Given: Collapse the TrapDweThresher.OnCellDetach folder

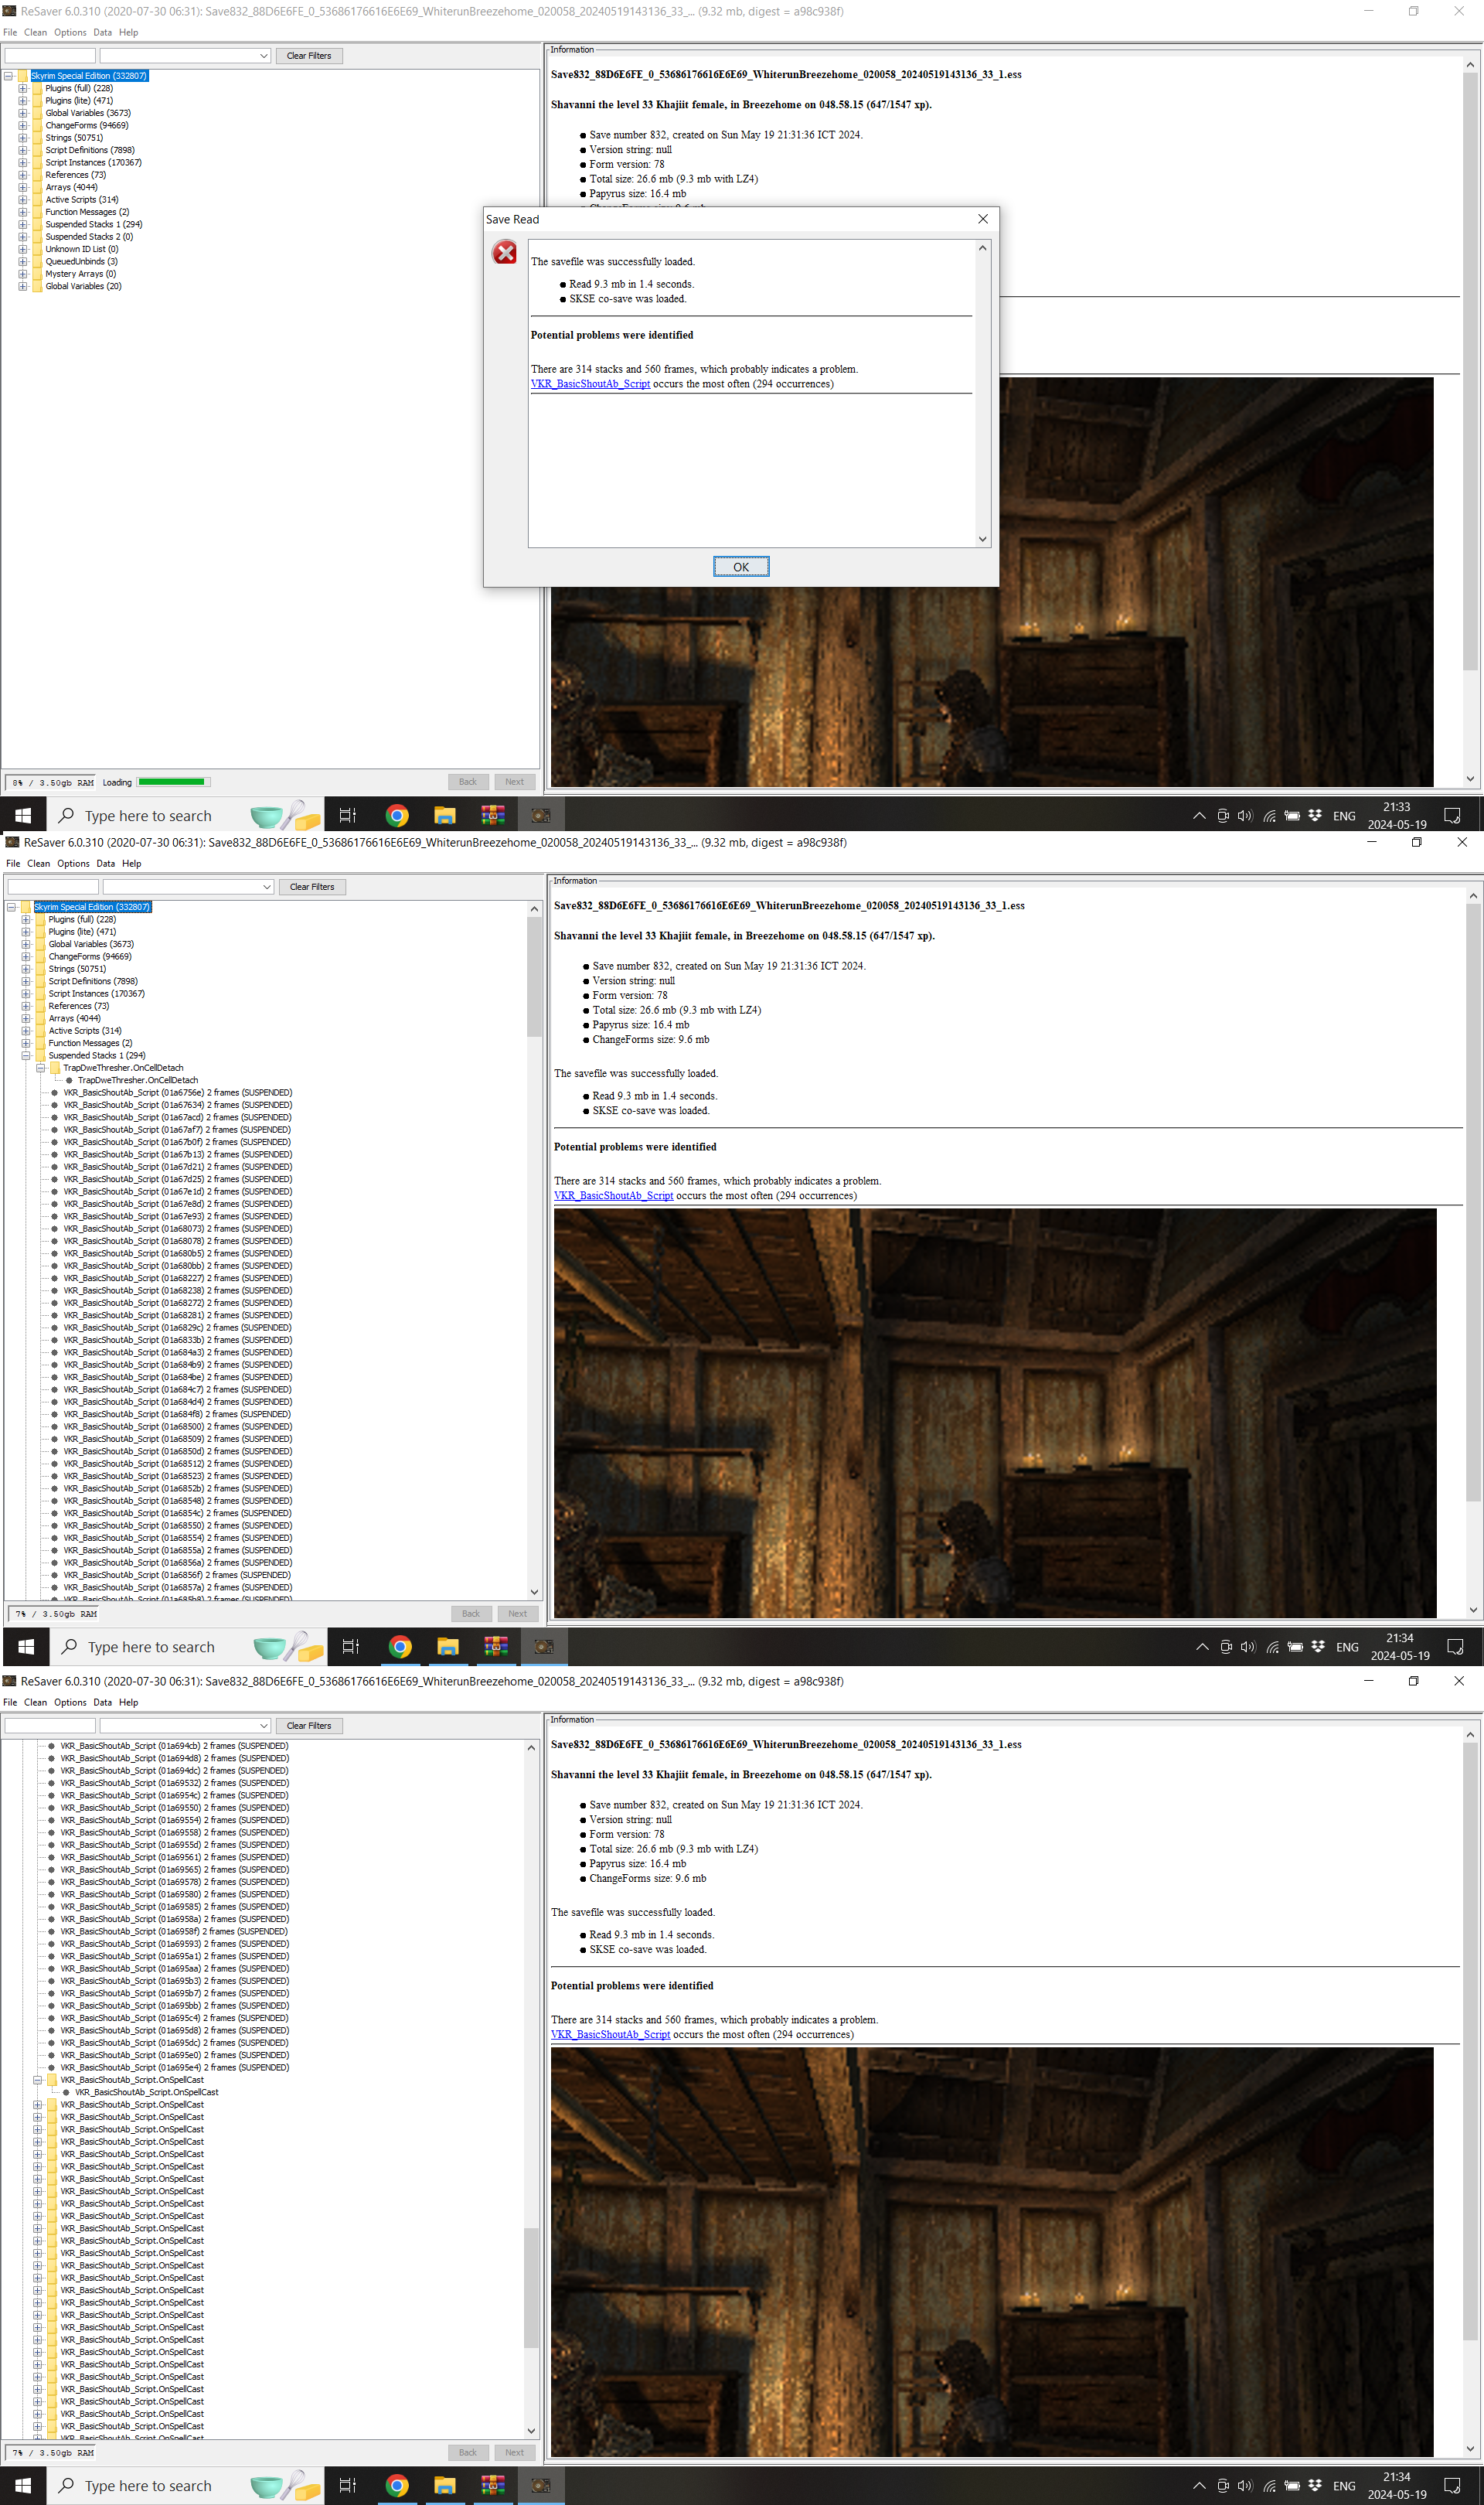Looking at the screenshot, I should [x=41, y=1068].
